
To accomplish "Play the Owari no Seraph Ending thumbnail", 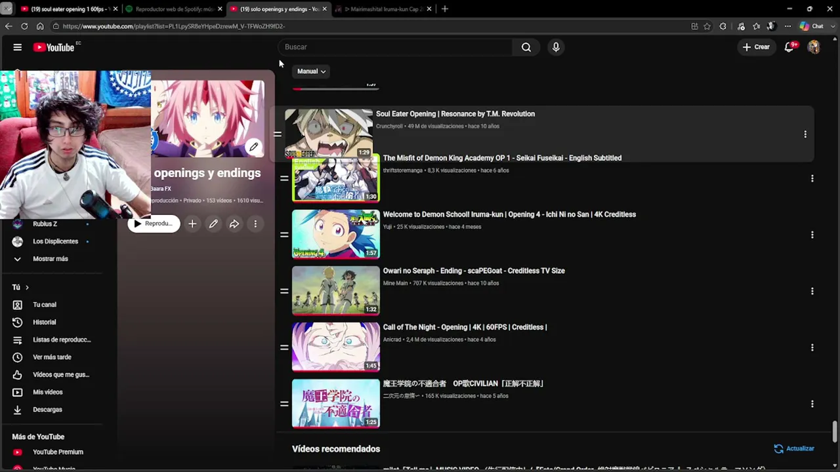I will point(336,290).
